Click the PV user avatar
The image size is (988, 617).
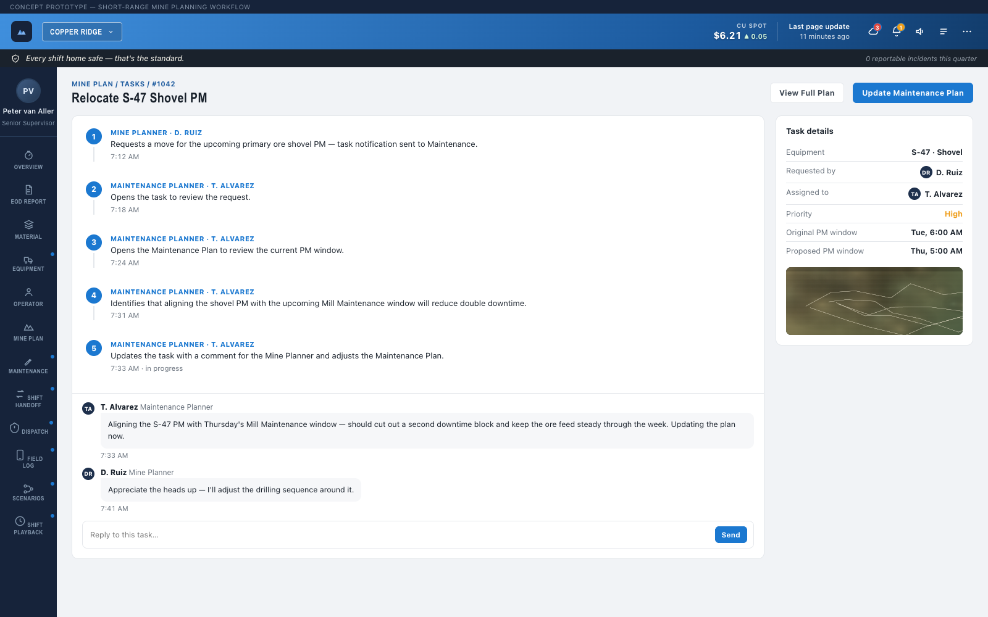(x=28, y=91)
